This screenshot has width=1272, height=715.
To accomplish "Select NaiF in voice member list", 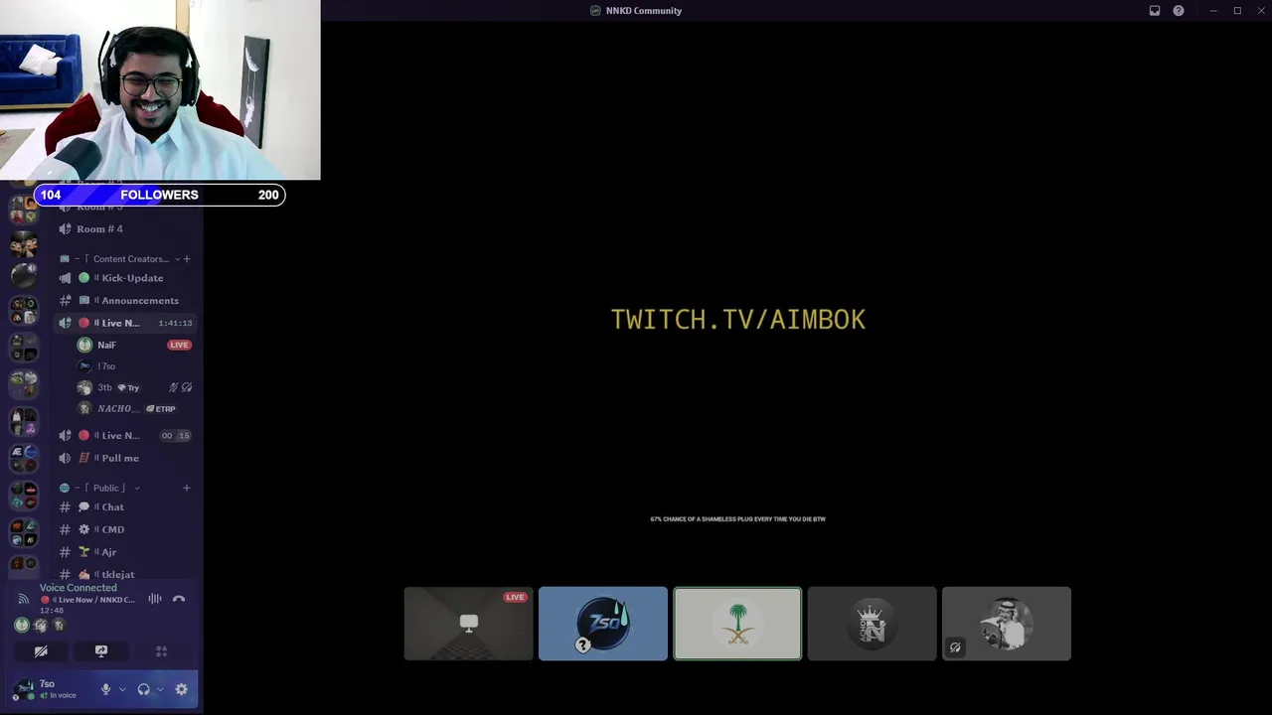I will [134, 345].
